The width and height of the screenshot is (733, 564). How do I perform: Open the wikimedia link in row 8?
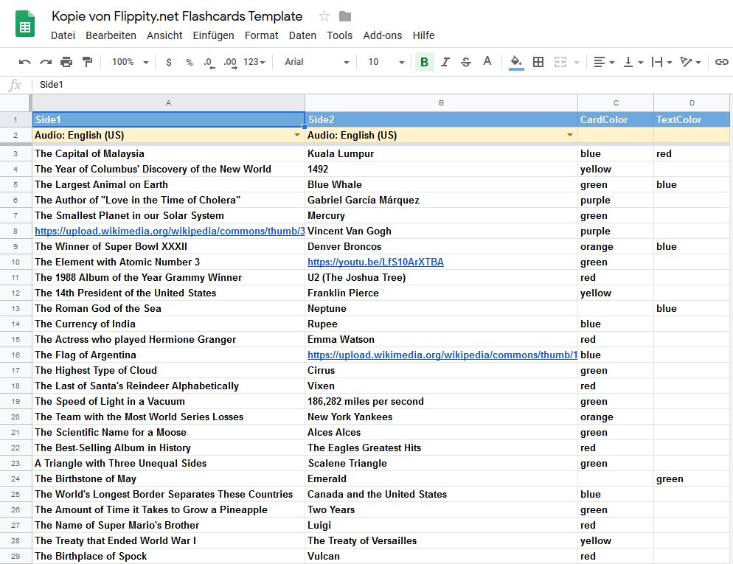coord(170,231)
